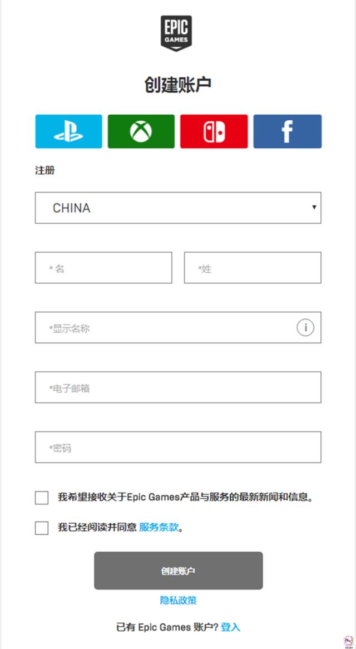Focus the 名 first name field
The image size is (356, 649).
(103, 268)
